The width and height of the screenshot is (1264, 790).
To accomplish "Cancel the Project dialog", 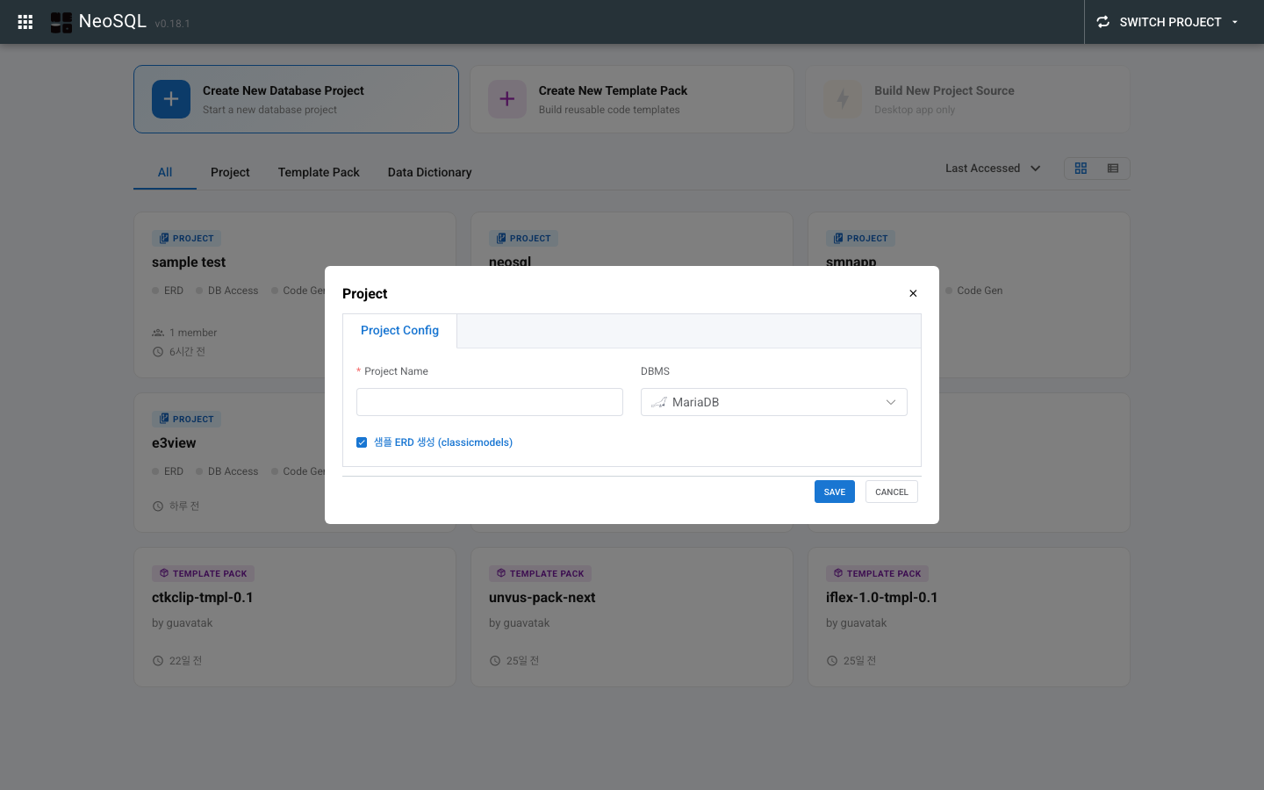I will coord(891,492).
